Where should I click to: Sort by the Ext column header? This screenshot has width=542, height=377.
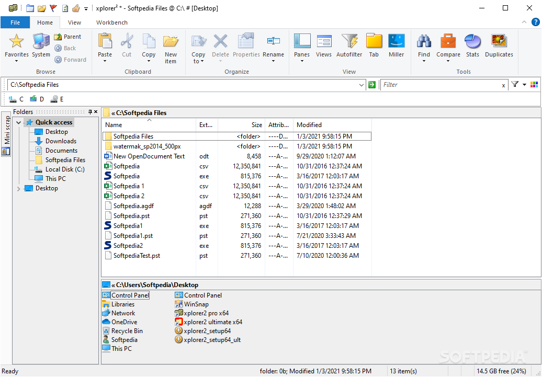[207, 125]
